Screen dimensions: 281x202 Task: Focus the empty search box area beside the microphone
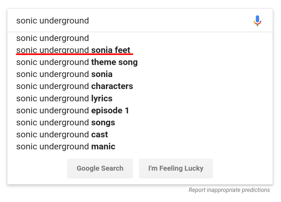click(x=170, y=20)
